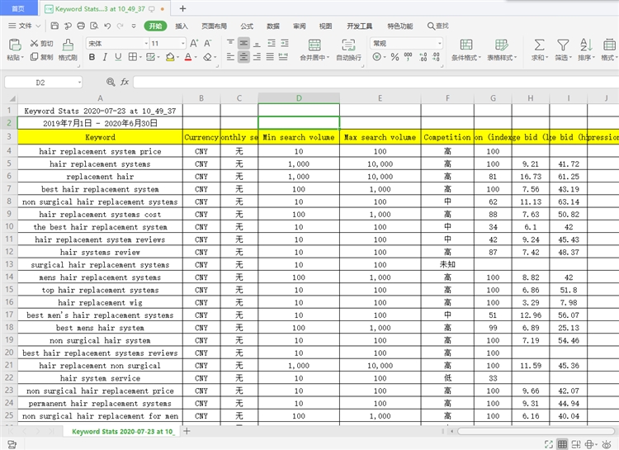Click the insert function fx icon

(x=125, y=83)
